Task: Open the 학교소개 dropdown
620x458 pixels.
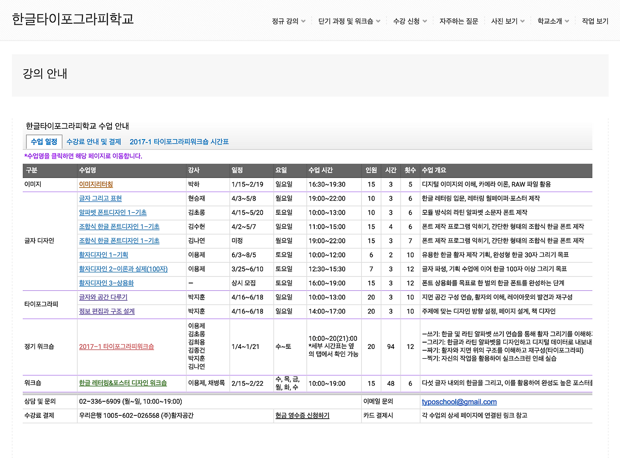Action: pos(549,21)
